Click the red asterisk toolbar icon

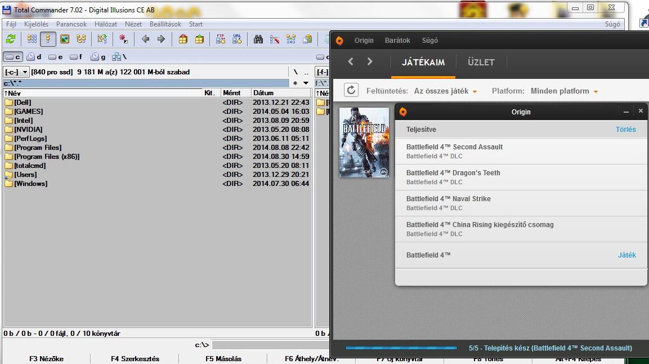click(123, 39)
